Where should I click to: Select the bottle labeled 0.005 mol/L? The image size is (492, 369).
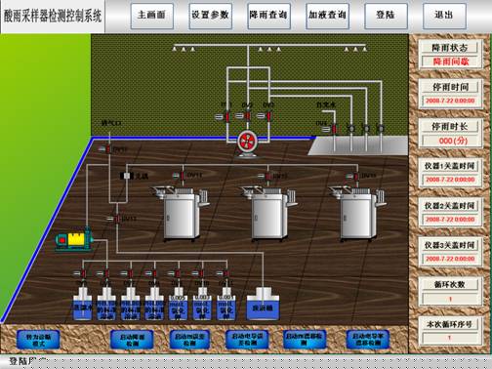178,304
